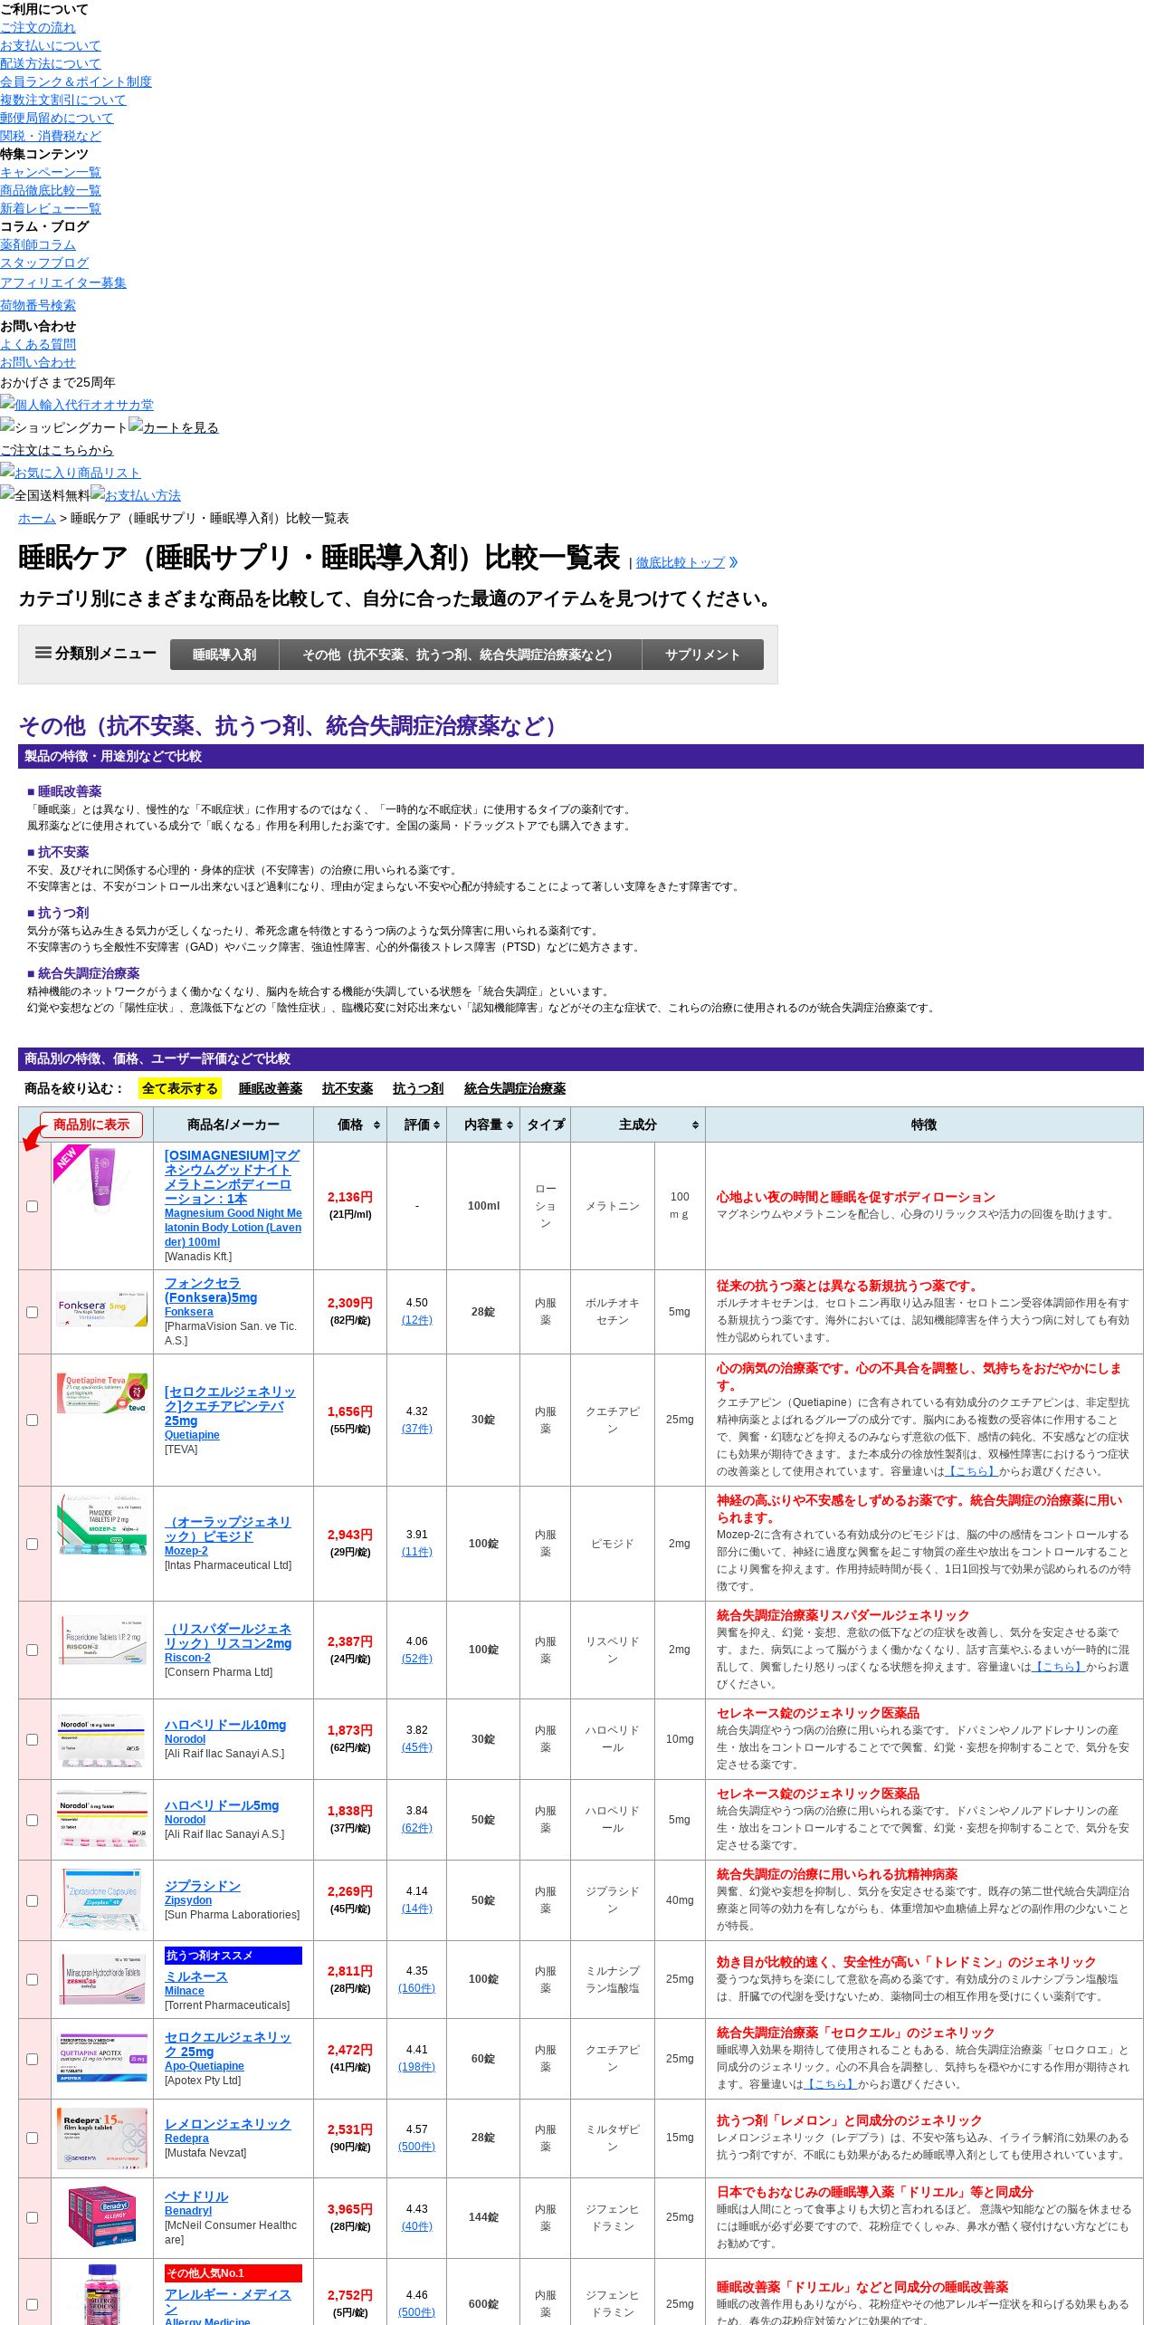Open the その他(抗不安薬、抗うつ剤…) tab

tap(461, 655)
